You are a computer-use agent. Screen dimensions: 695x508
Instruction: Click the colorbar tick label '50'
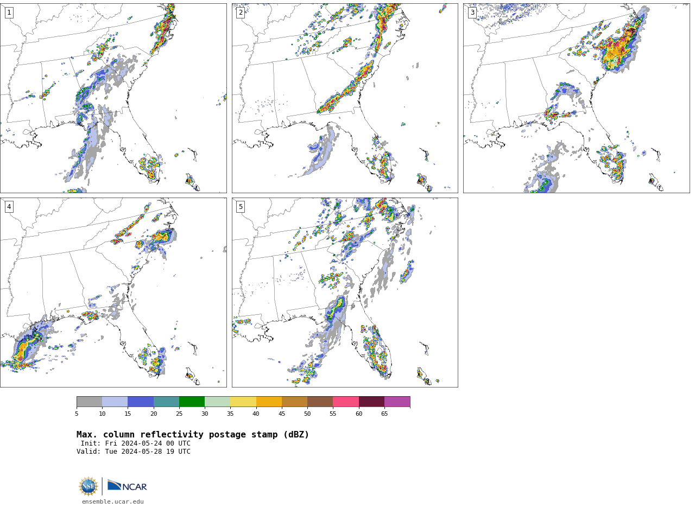[307, 414]
